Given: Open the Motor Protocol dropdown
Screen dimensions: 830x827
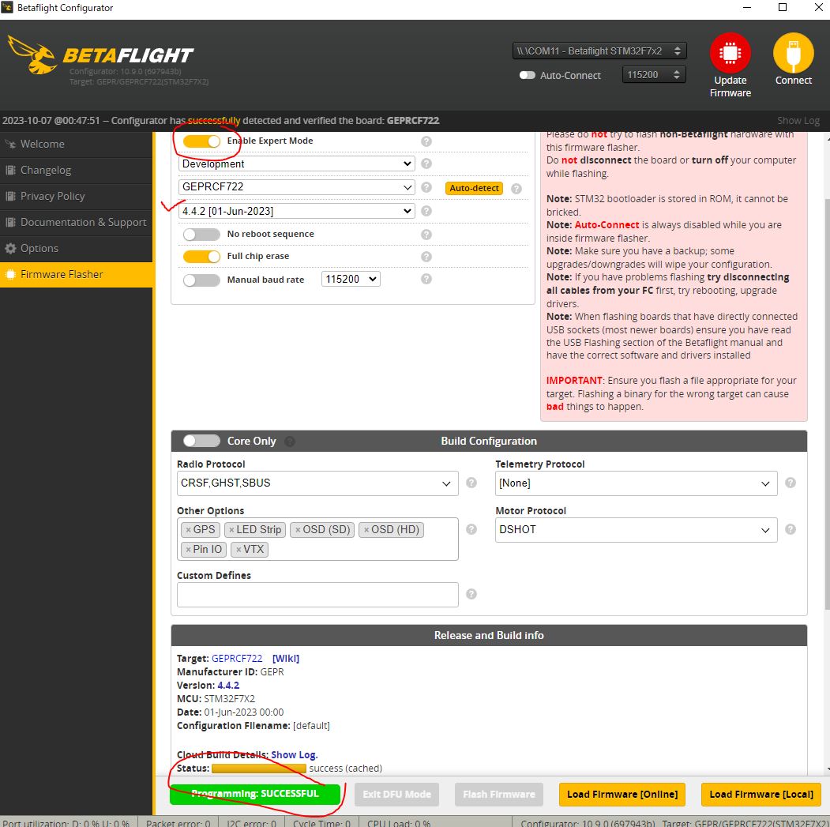Looking at the screenshot, I should click(x=636, y=529).
